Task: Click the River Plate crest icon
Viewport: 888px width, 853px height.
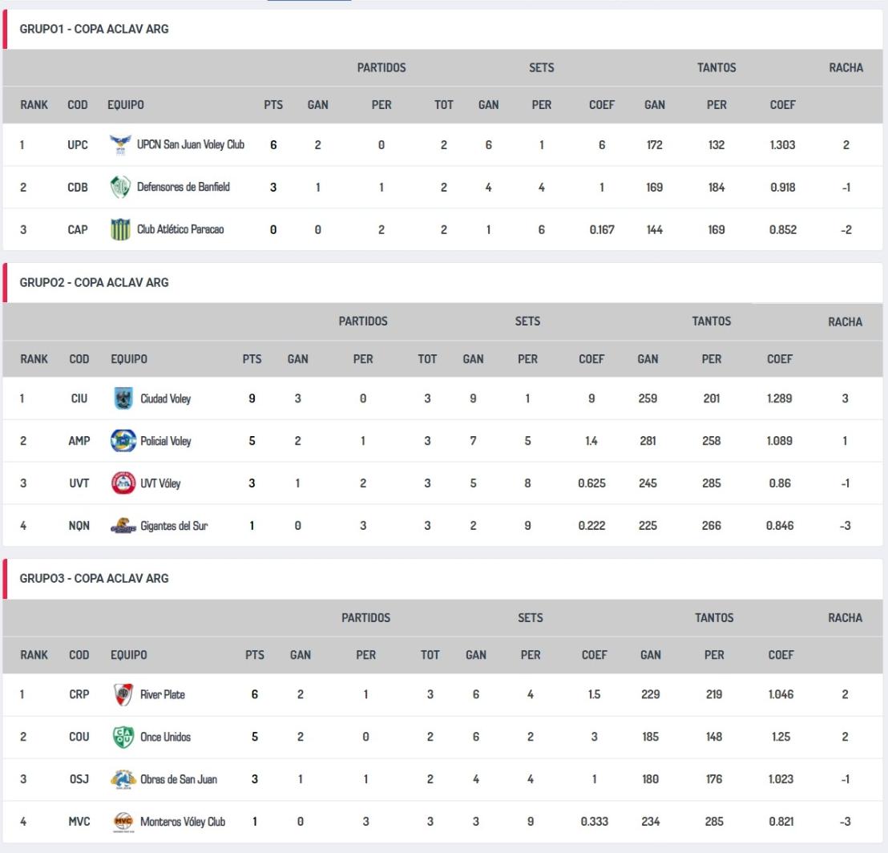Action: pyautogui.click(x=122, y=695)
